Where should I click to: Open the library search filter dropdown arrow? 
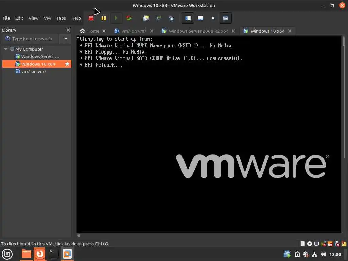(x=66, y=39)
